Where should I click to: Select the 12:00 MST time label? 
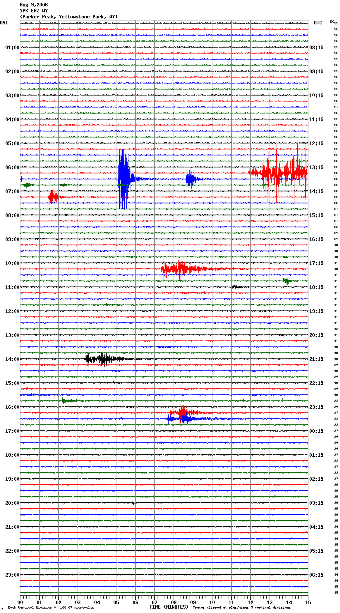click(x=12, y=311)
